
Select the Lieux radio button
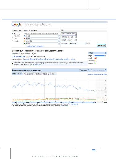[13, 38]
